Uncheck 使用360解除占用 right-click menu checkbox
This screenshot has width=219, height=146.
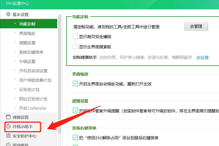[x=75, y=137]
